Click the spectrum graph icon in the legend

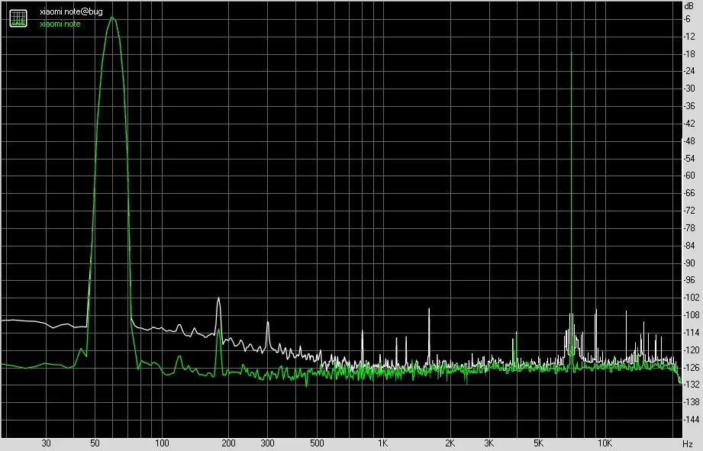[x=18, y=18]
